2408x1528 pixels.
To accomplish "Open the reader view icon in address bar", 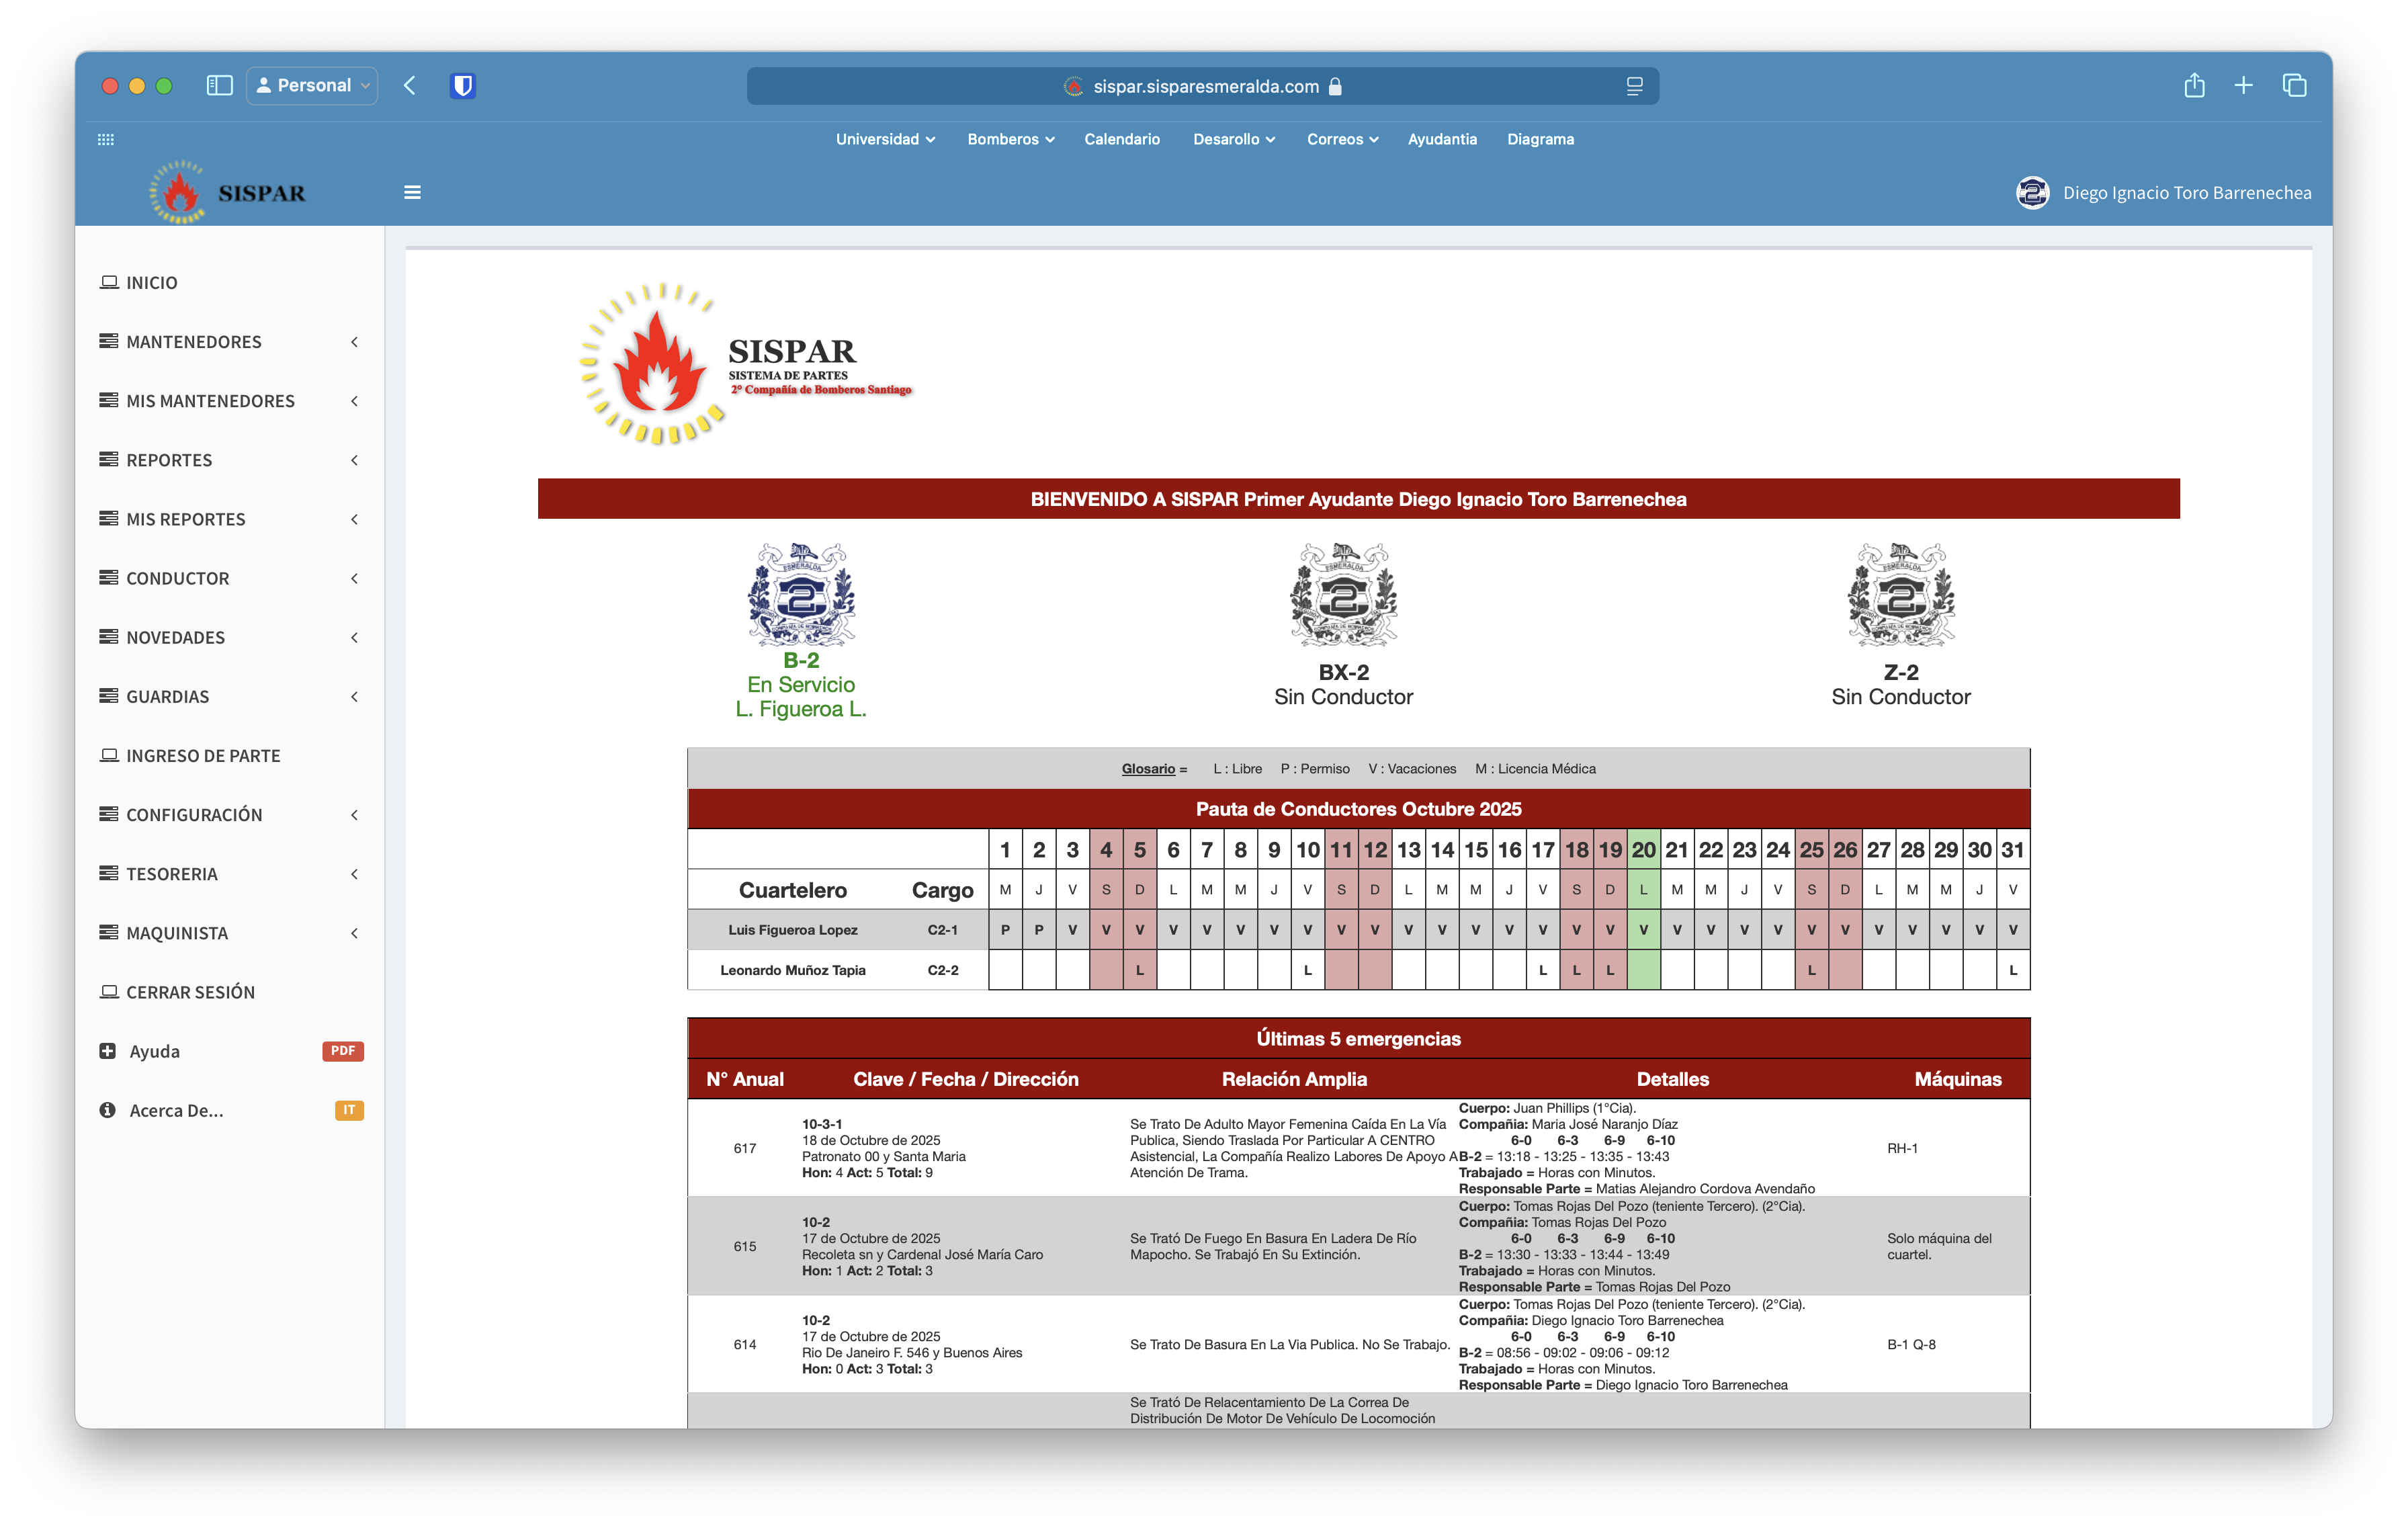I will (1634, 87).
